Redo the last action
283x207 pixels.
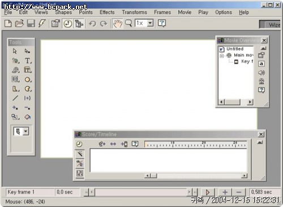pyautogui.click(x=104, y=24)
